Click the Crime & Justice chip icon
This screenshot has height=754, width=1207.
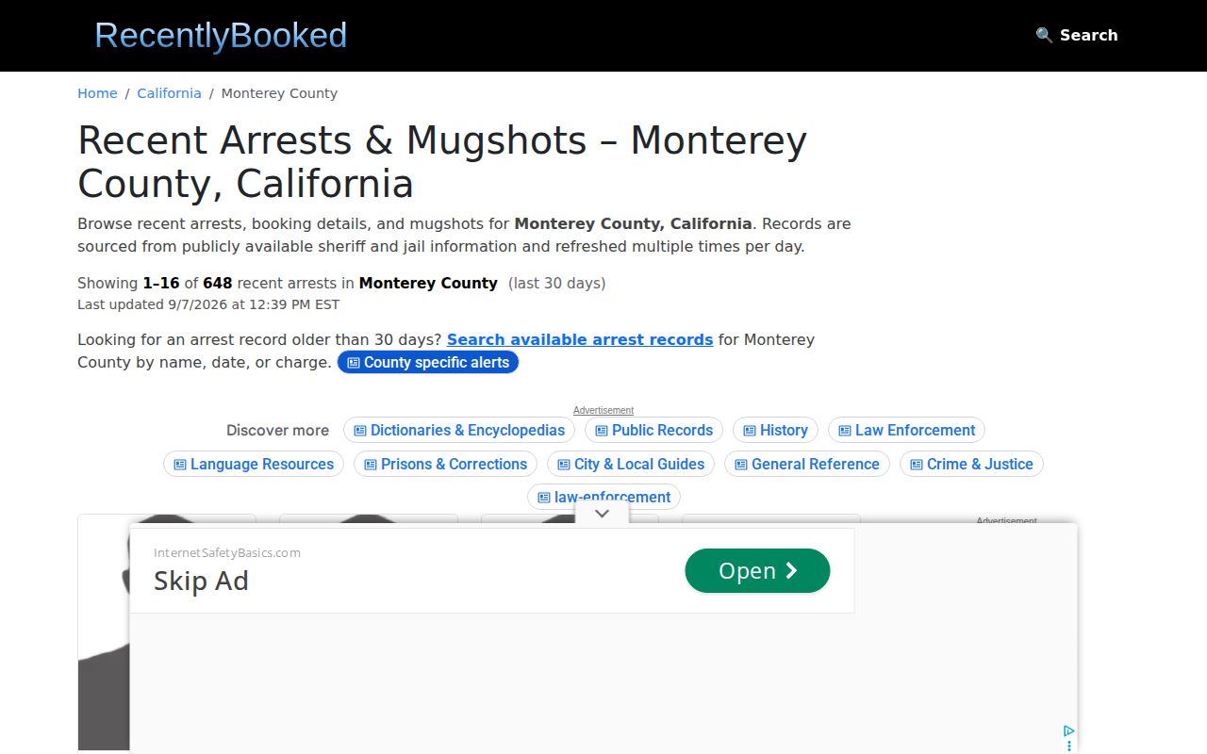click(917, 465)
